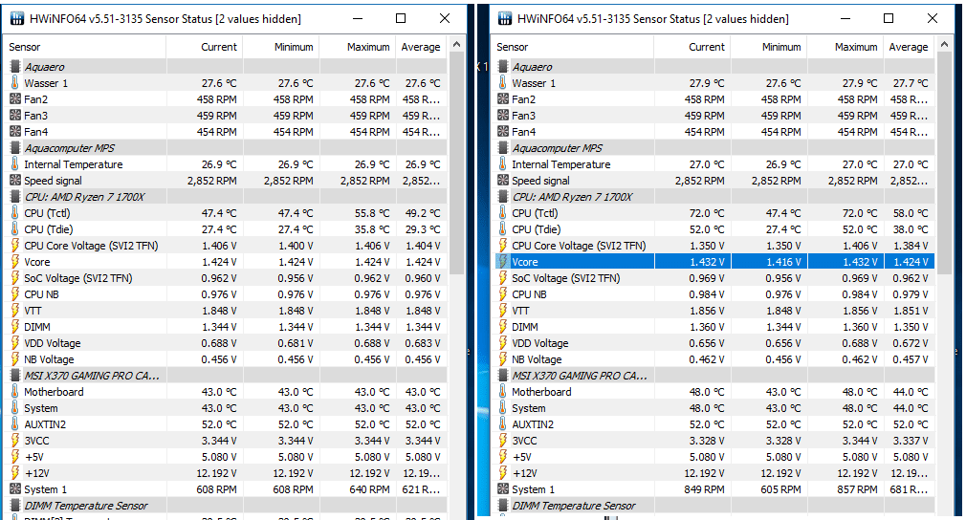Image resolution: width=966 pixels, height=520 pixels.
Task: Click the 55.8 °C maximum CPU (Tctl) value left window
Action: tap(372, 213)
